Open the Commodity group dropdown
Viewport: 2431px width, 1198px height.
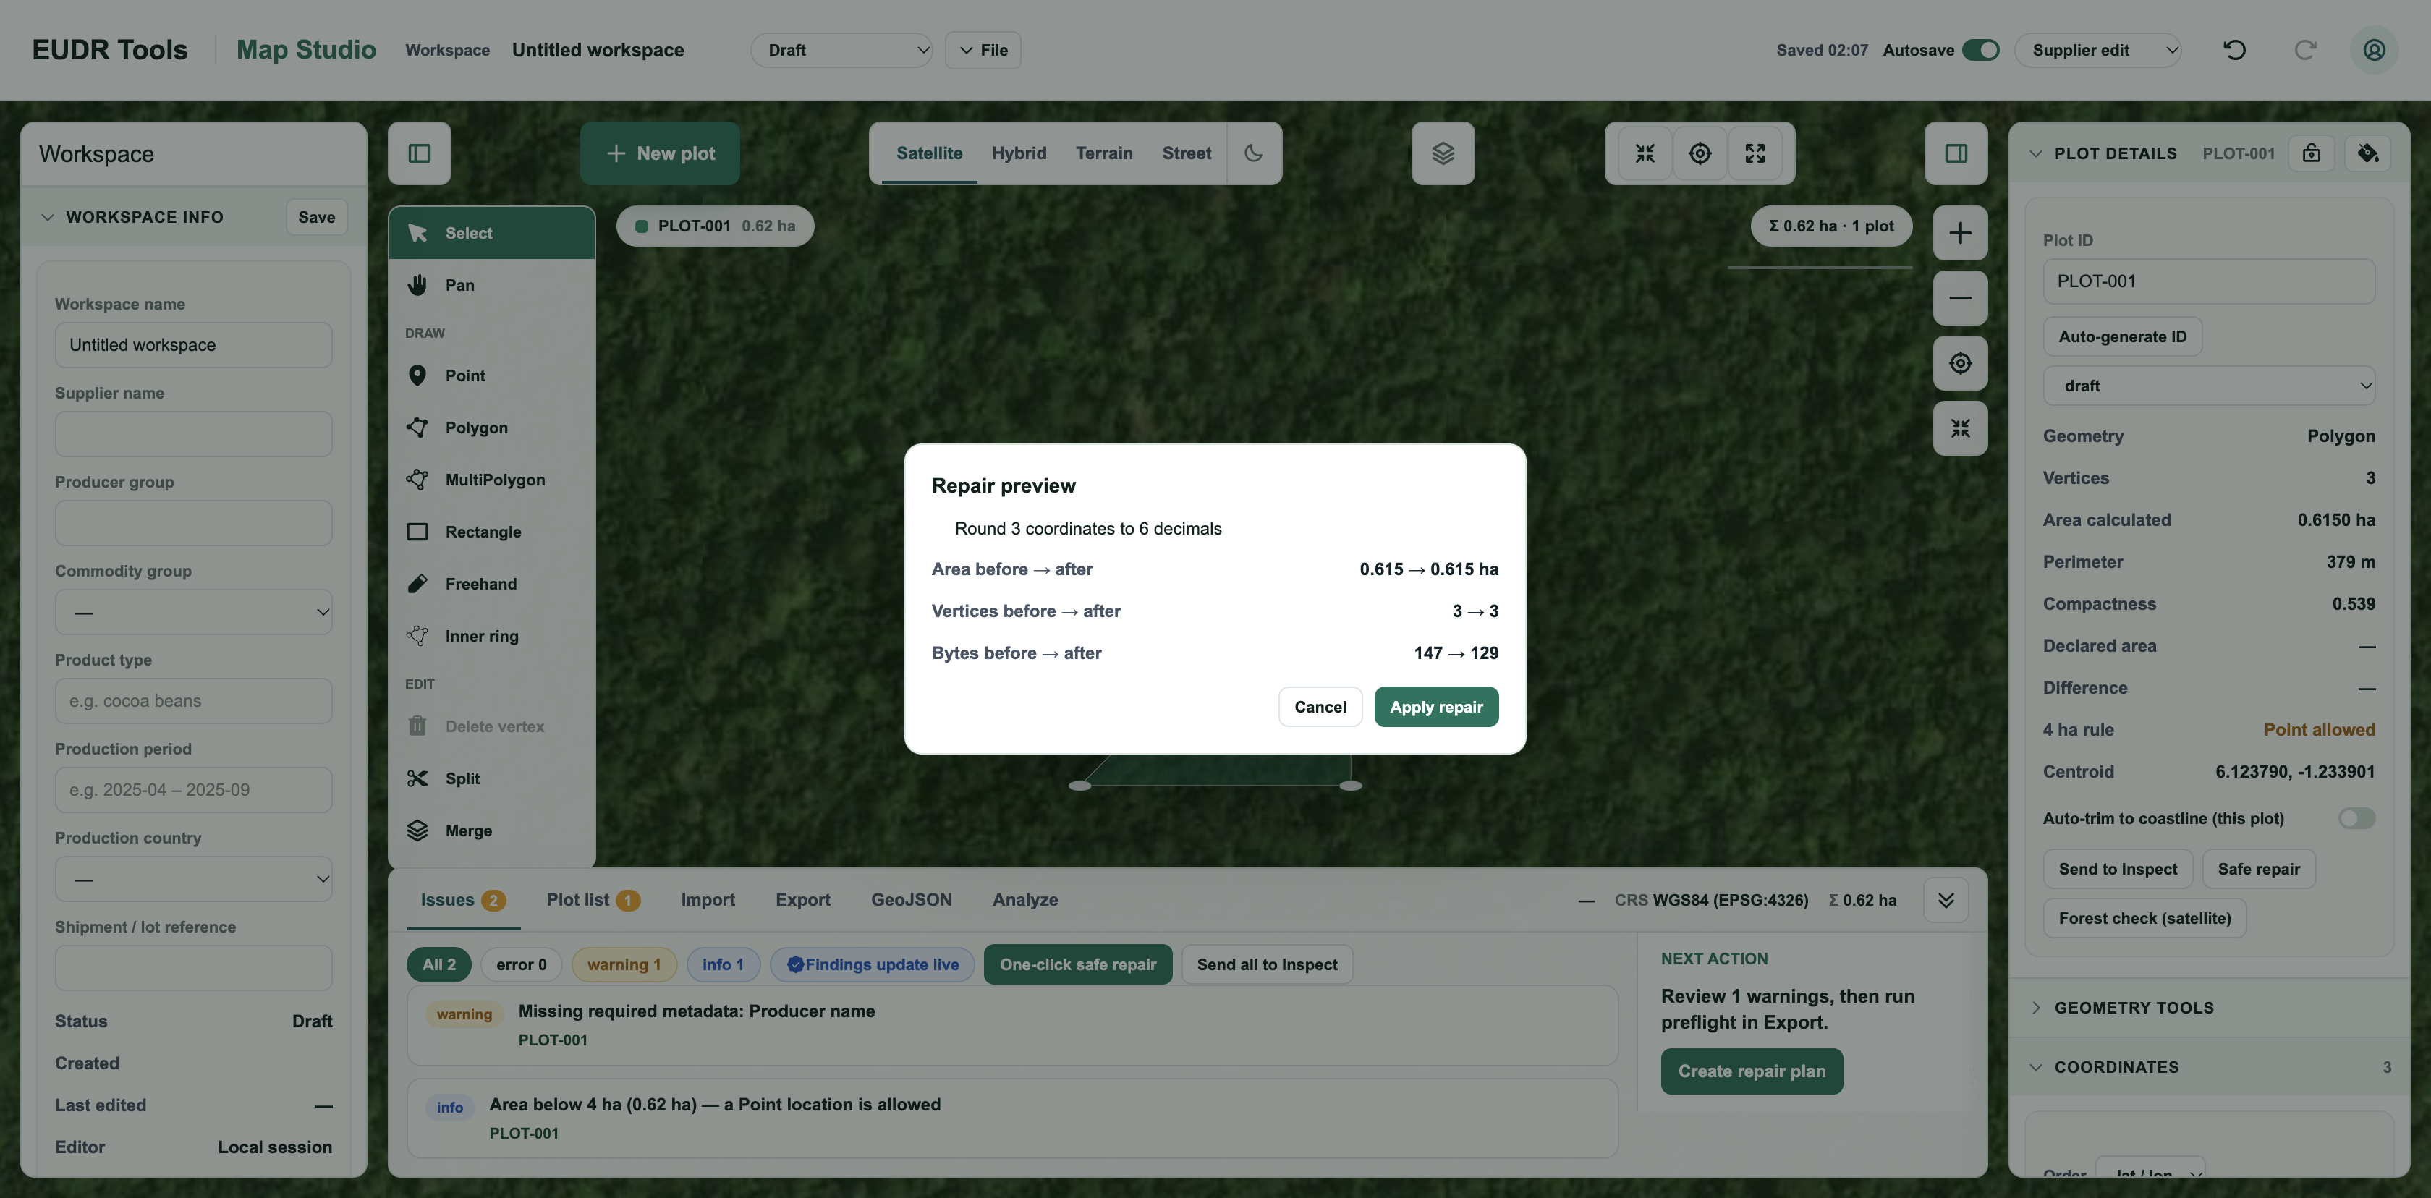tap(193, 612)
